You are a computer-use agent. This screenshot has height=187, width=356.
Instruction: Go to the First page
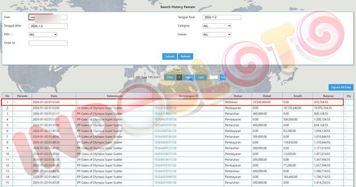point(169,77)
